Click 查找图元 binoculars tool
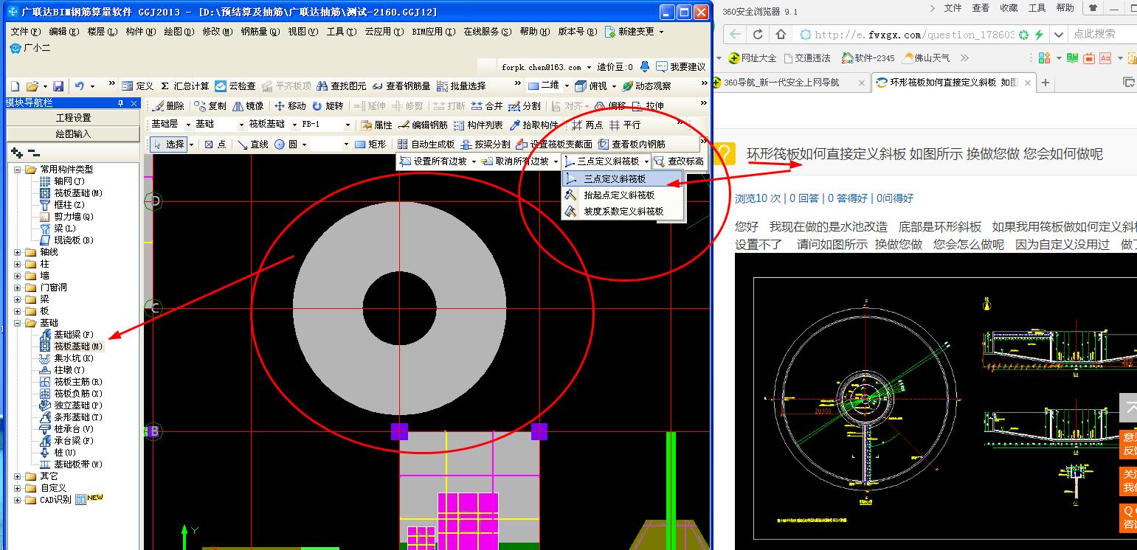The width and height of the screenshot is (1137, 550). pyautogui.click(x=342, y=86)
